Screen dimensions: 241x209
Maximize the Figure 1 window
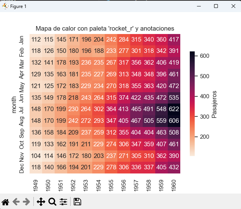[x=216, y=6]
